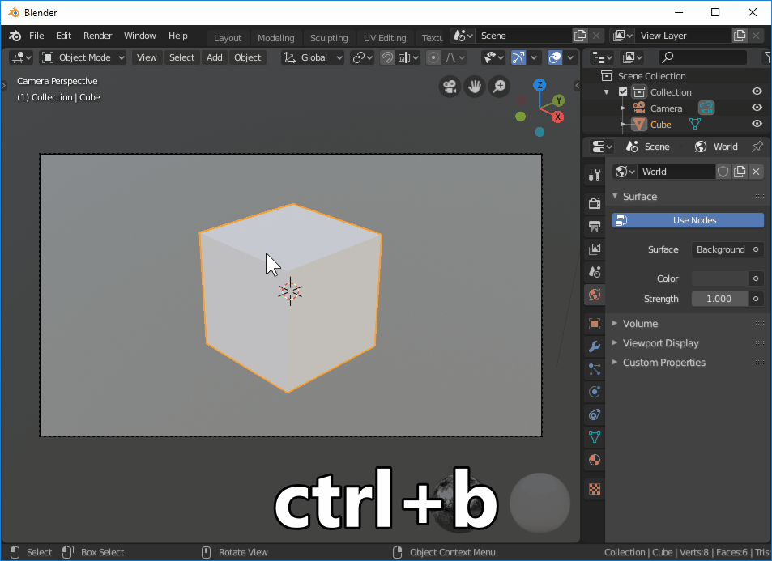The image size is (772, 561).
Task: Open the Object properties tab
Action: tap(594, 323)
